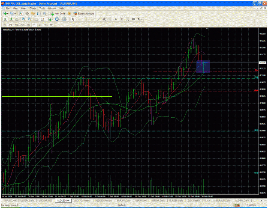Zoom out on the chart
This screenshot has width=268, height=208.
30,19
